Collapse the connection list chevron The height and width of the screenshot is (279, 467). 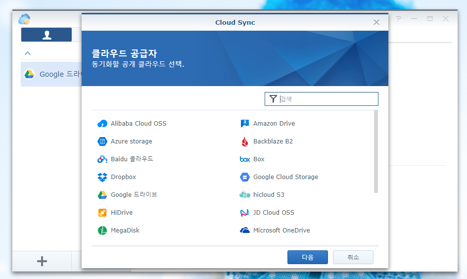[28, 53]
